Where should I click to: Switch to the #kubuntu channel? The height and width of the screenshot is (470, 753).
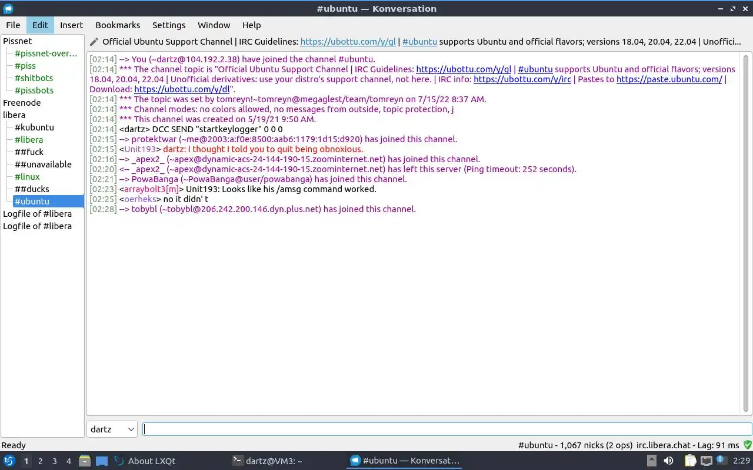[x=34, y=127]
